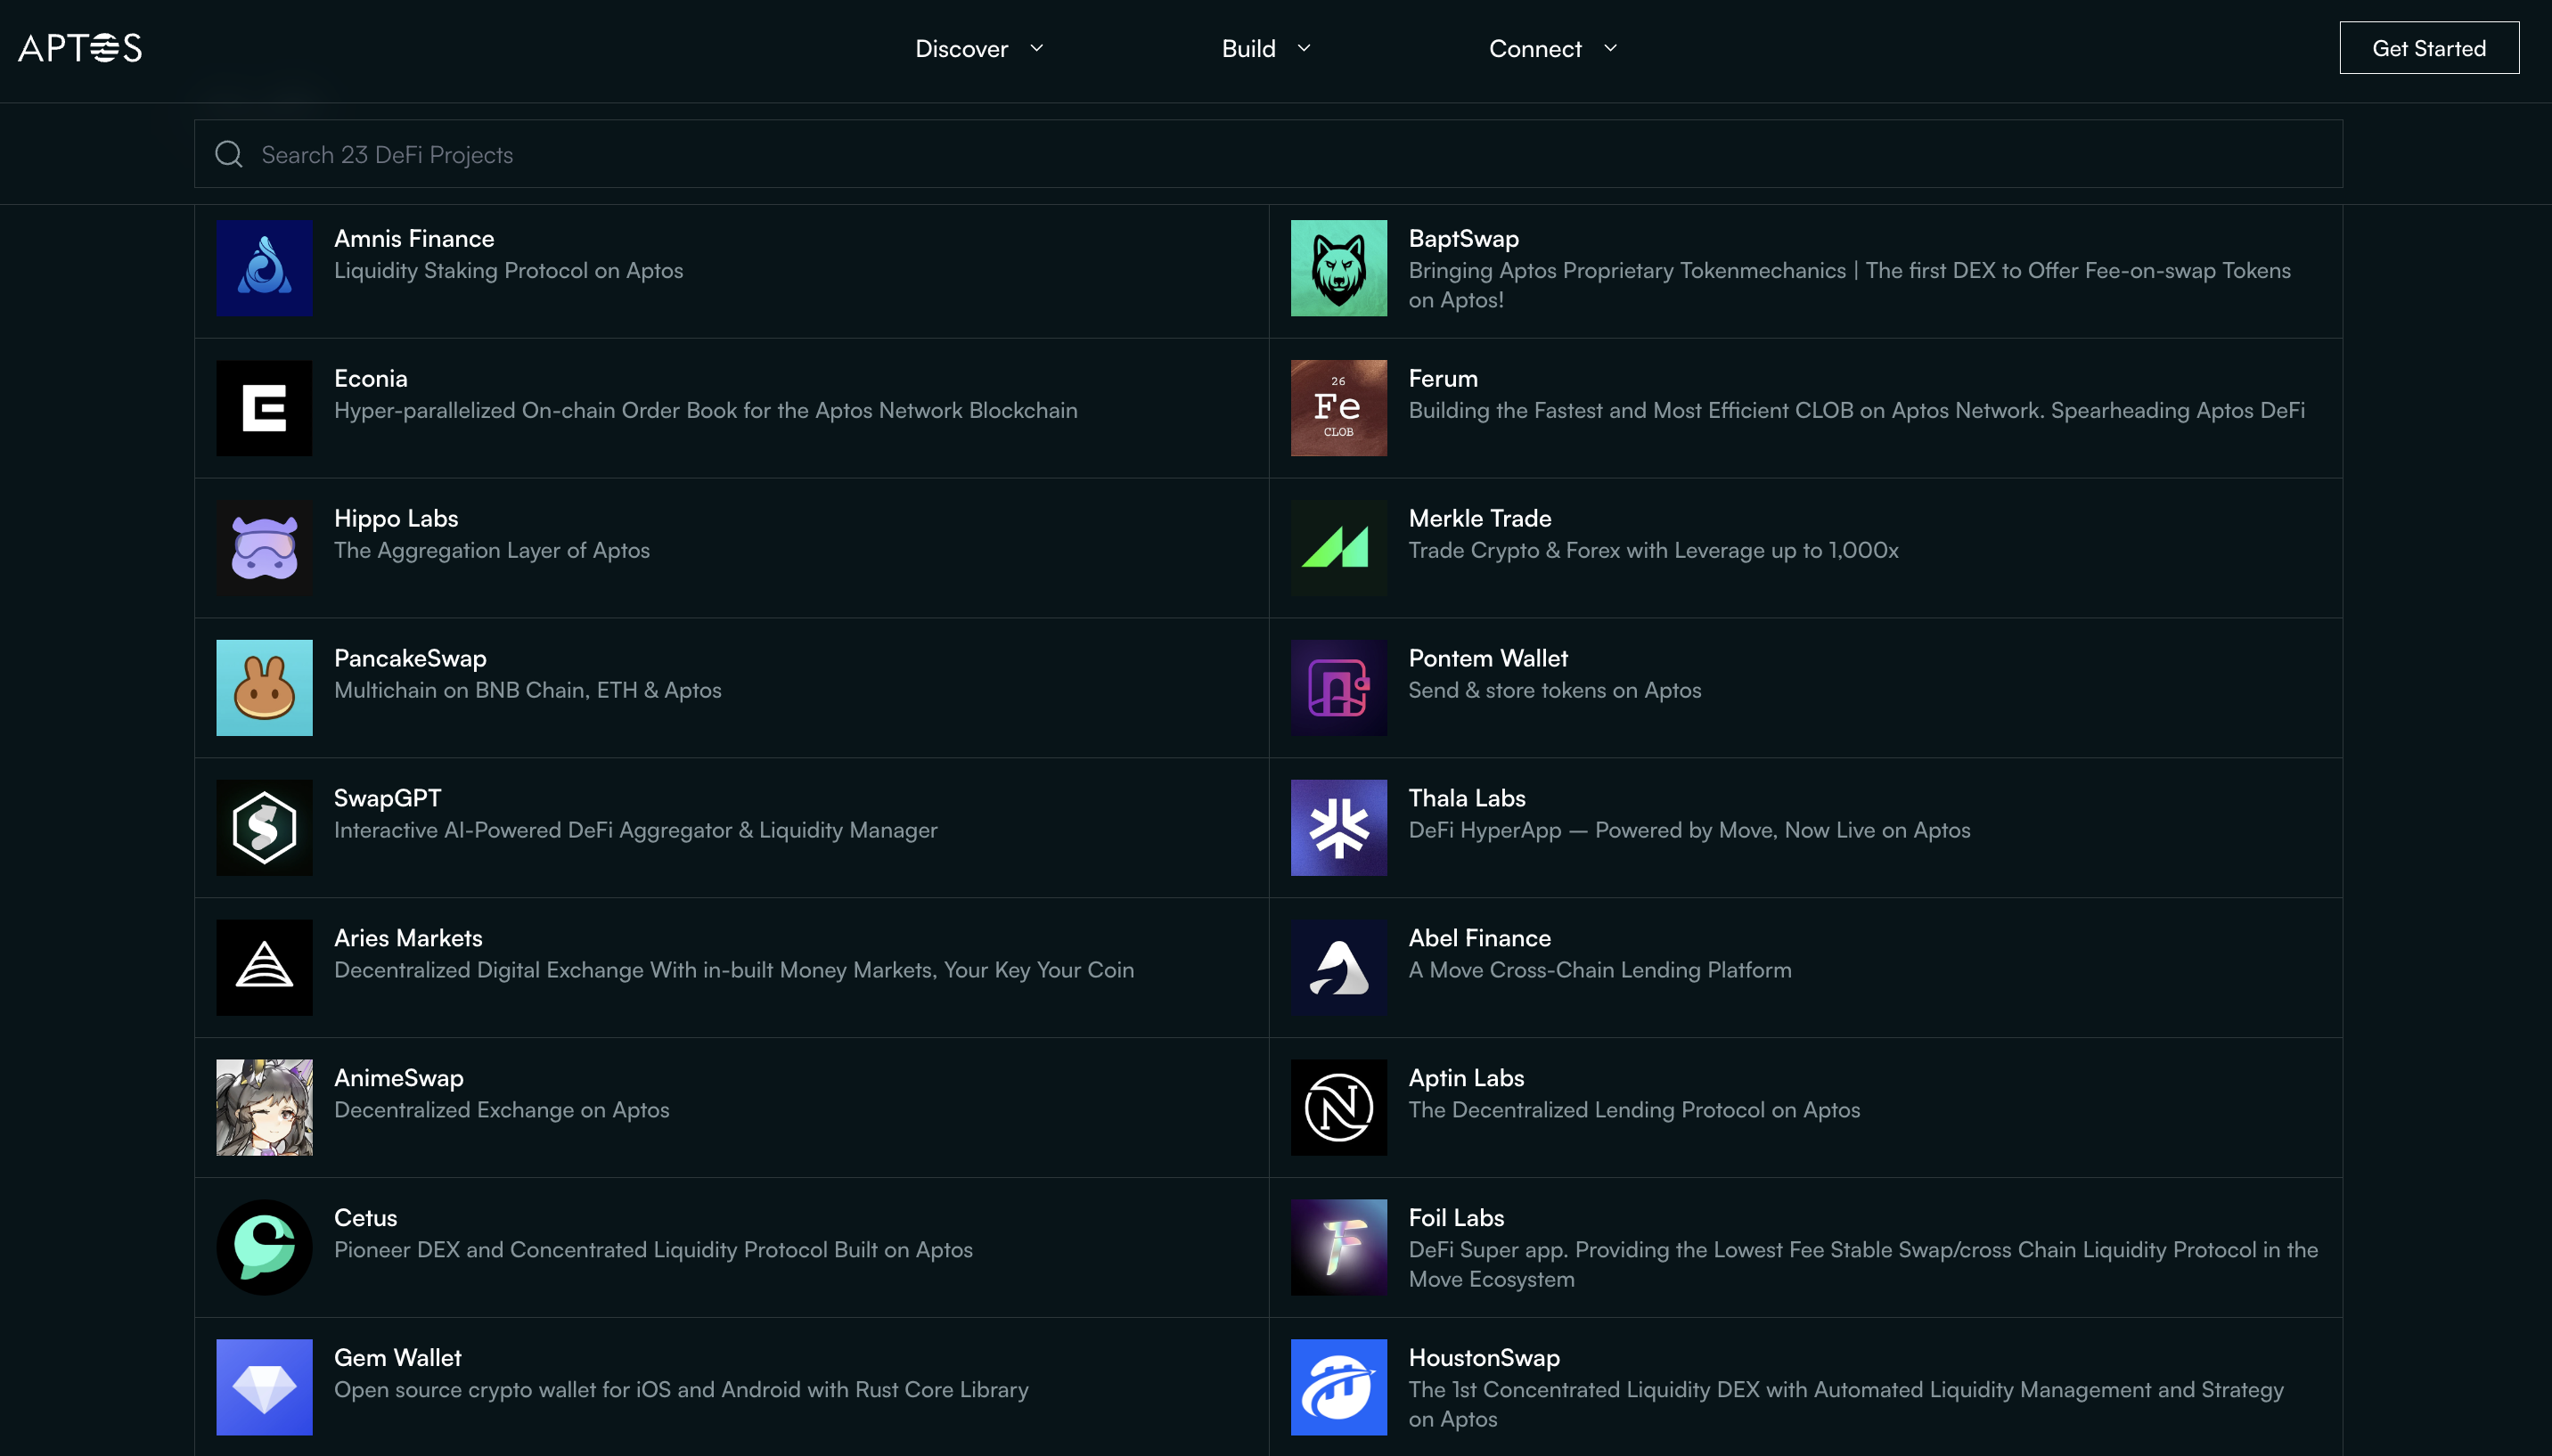
Task: Click the Cetus circular logo
Action: [264, 1247]
